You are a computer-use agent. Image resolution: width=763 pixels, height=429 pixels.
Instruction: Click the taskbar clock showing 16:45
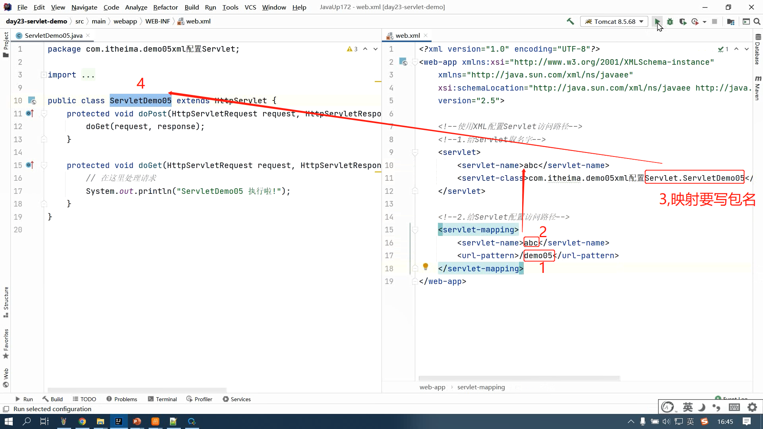click(725, 421)
